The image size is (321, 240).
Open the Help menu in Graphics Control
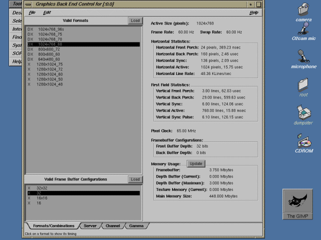pyautogui.click(x=253, y=12)
